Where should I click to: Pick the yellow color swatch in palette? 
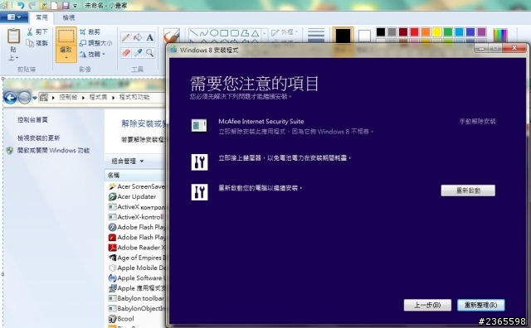(436, 31)
